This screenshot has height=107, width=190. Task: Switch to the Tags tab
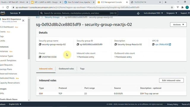82,69
